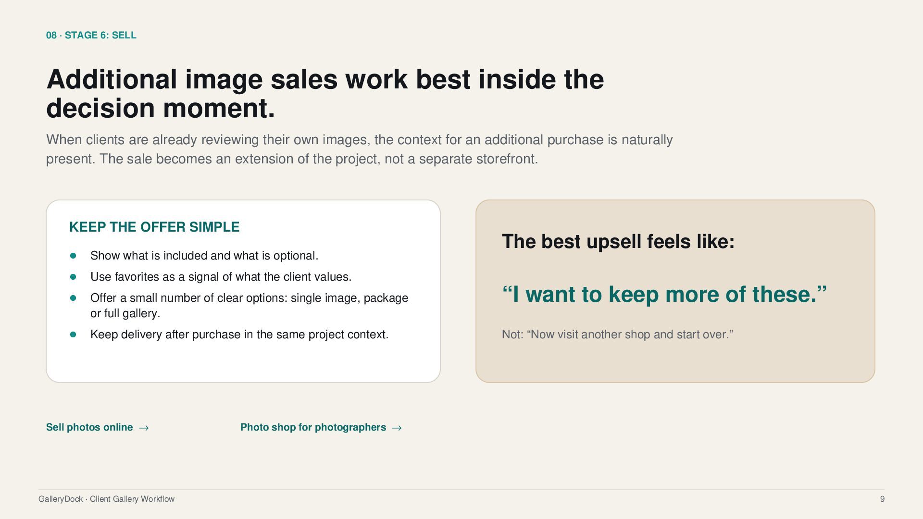Open the Photo shop for photographers link
The width and height of the screenshot is (923, 519).
321,427
